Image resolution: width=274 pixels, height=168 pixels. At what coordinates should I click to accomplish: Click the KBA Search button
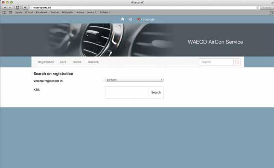pyautogui.click(x=156, y=92)
